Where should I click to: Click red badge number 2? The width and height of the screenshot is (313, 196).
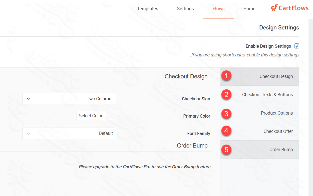click(x=226, y=95)
